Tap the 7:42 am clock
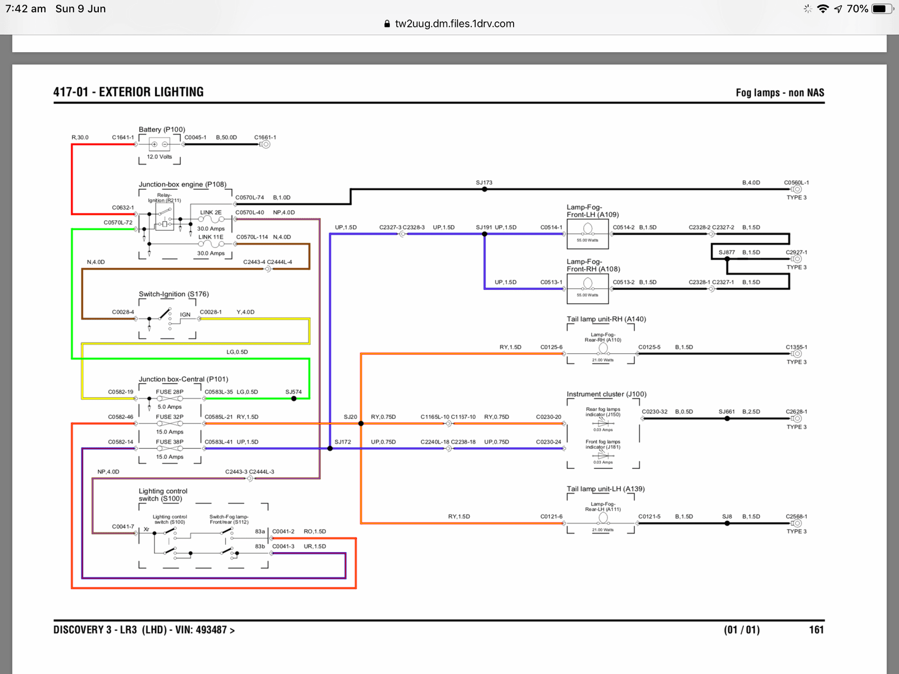 coord(26,8)
